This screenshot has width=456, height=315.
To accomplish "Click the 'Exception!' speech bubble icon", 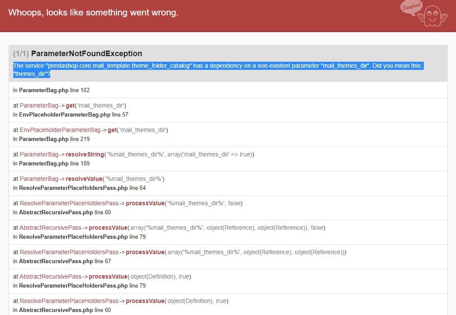I will click(411, 6).
